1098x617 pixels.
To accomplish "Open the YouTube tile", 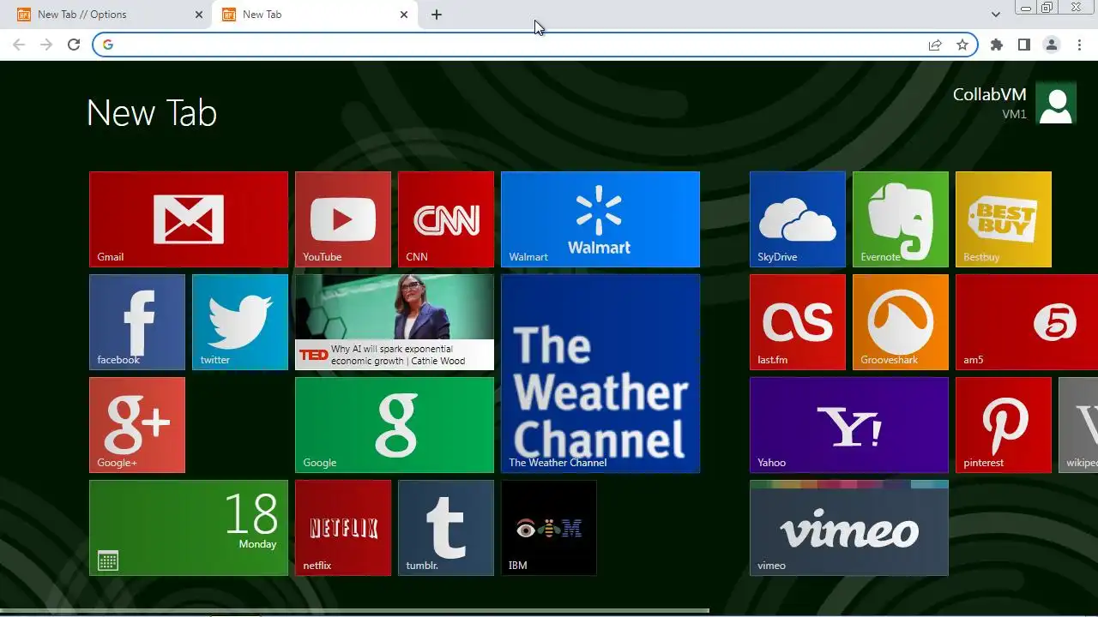I will click(x=343, y=219).
